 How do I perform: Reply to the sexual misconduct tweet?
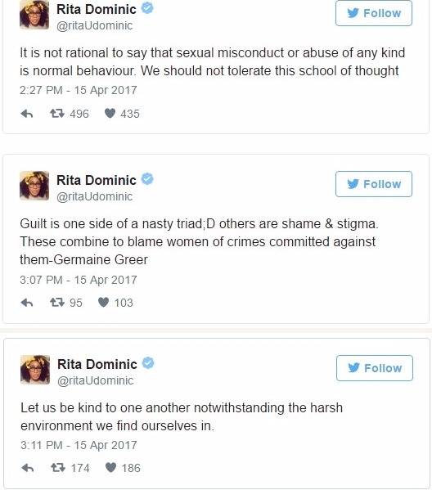(27, 114)
